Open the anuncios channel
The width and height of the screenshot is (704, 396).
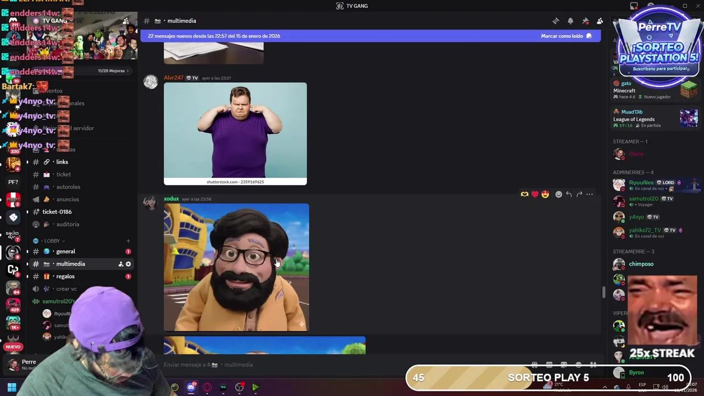pyautogui.click(x=82, y=199)
